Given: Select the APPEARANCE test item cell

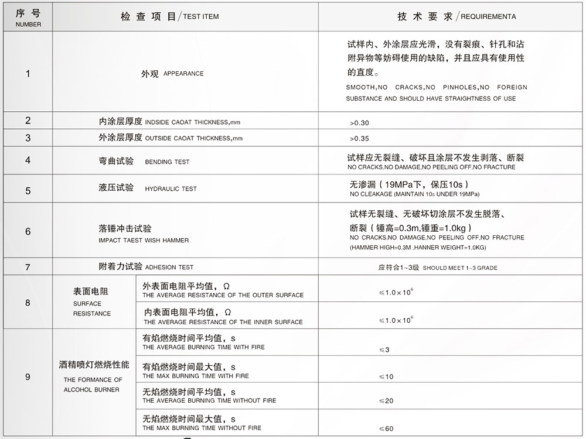Looking at the screenshot, I should [x=185, y=71].
